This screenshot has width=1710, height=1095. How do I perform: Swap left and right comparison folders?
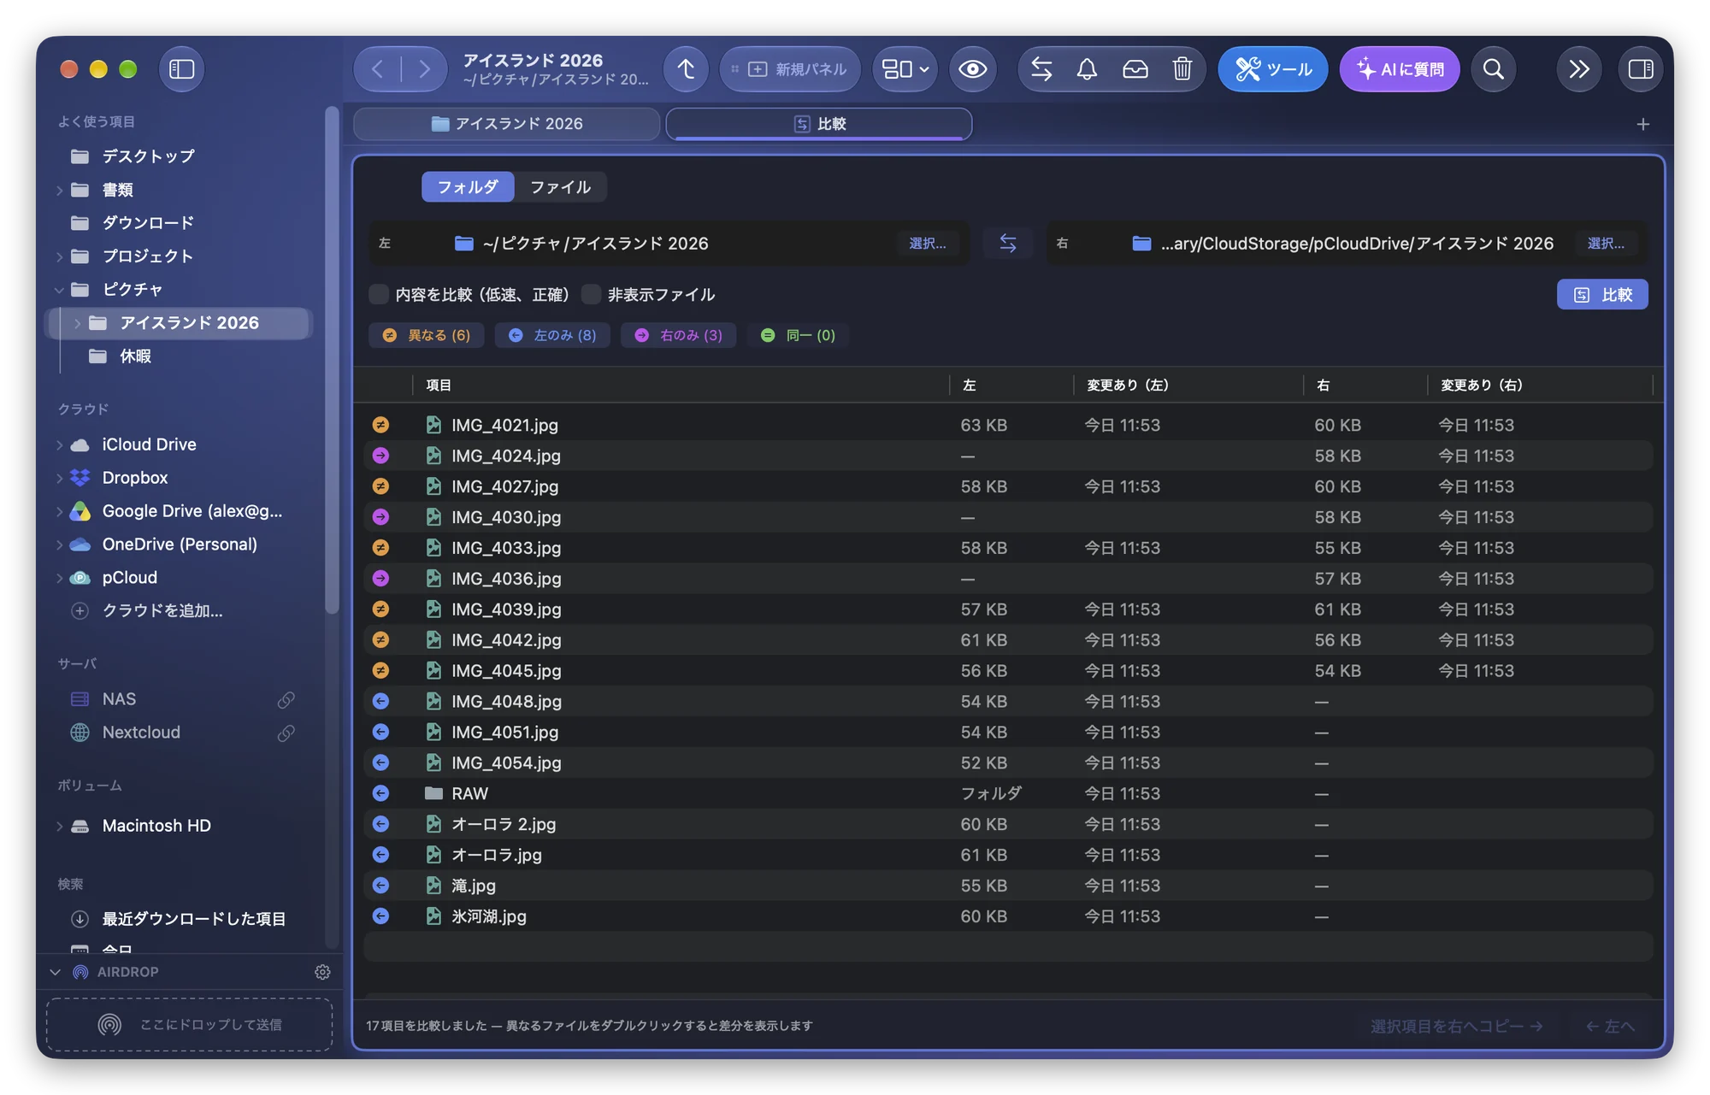coord(1008,244)
